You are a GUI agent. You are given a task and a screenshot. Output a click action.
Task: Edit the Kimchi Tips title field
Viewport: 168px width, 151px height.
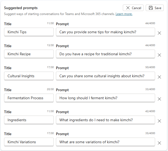pyautogui.click(x=29, y=32)
